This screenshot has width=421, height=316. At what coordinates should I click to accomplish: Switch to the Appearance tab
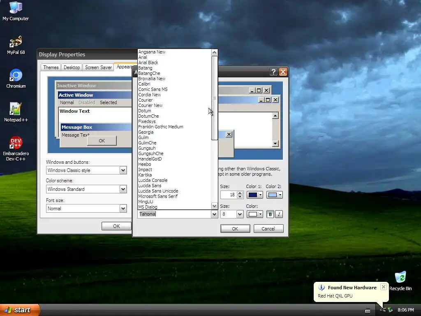point(125,67)
